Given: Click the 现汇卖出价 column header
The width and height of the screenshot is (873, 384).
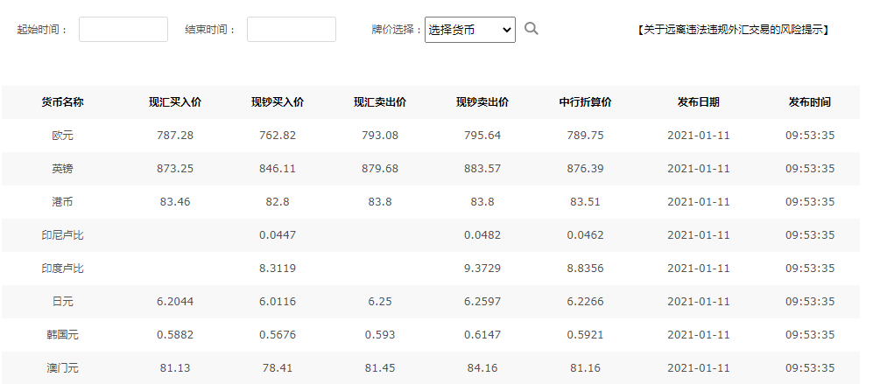Looking at the screenshot, I should click(x=380, y=101).
